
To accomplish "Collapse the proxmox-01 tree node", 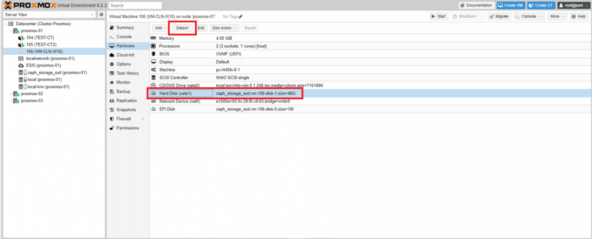I will pos(11,31).
